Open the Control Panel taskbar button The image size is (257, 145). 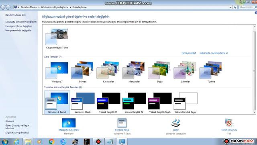pos(122,141)
